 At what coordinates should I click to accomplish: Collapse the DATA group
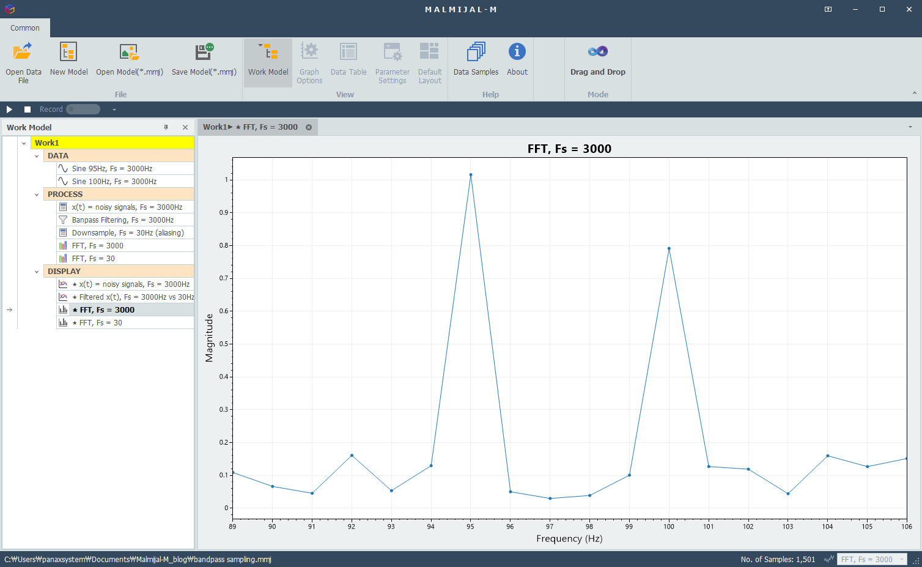point(37,156)
